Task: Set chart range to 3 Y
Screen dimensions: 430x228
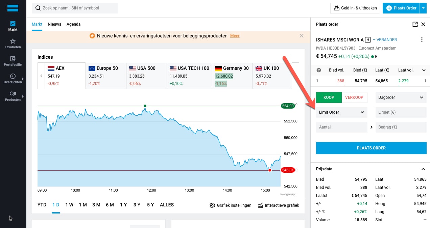Action: 137,205
